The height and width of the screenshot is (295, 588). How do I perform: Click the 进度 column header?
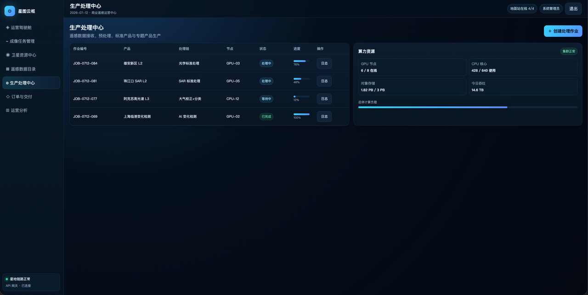coord(297,49)
